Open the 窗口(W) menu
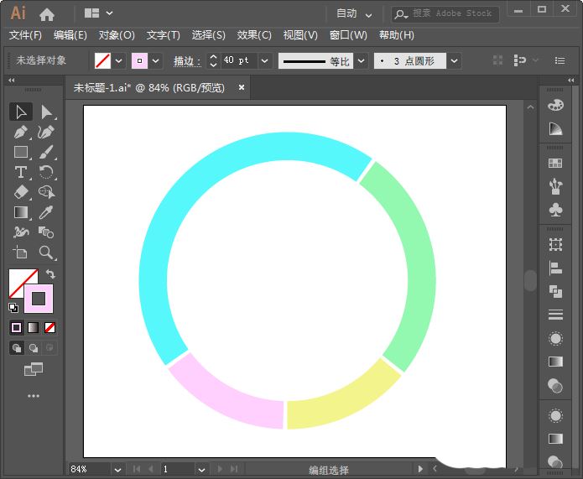This screenshot has height=479, width=583. [348, 35]
